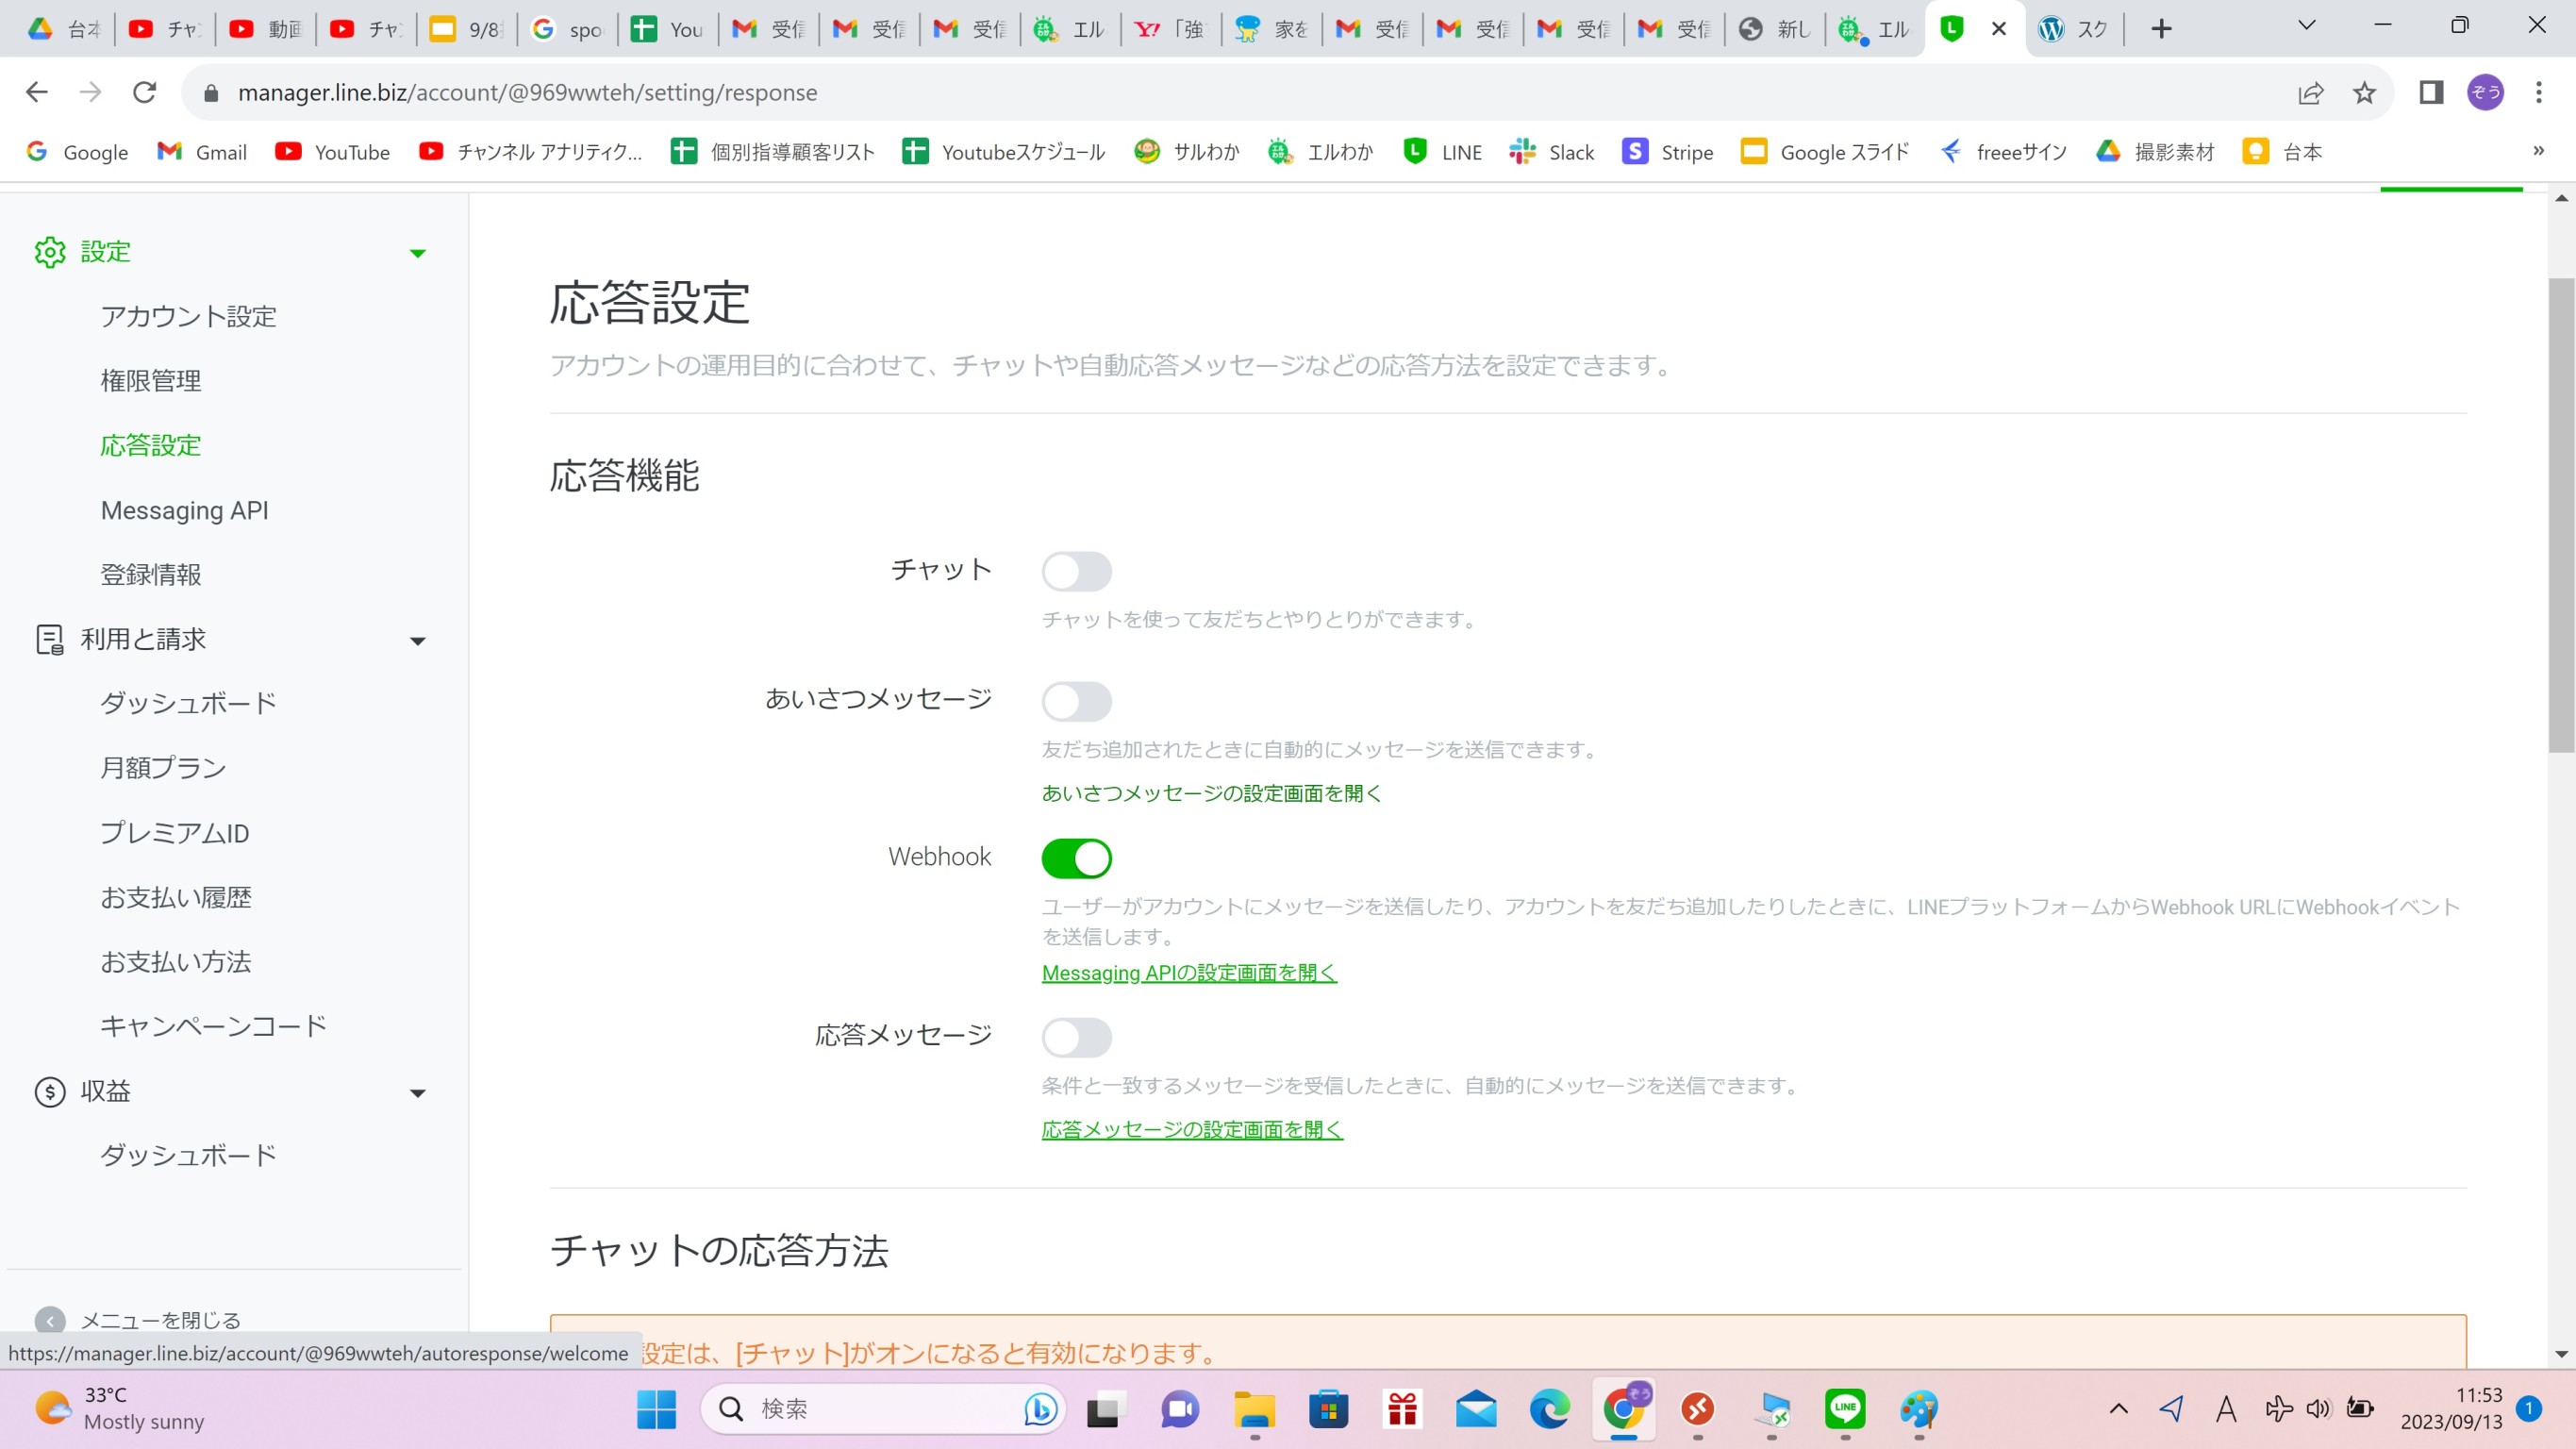Screen dimensions: 2576x1449
Task: Open the YouTube bookmark
Action: (332, 152)
